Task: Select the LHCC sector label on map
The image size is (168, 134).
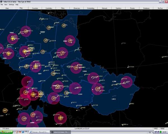Action: [x=114, y=99]
